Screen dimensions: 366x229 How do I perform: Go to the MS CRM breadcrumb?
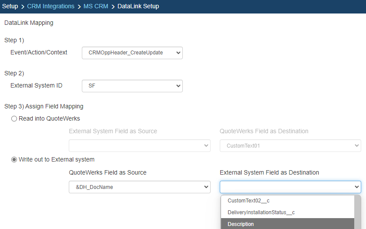click(96, 6)
